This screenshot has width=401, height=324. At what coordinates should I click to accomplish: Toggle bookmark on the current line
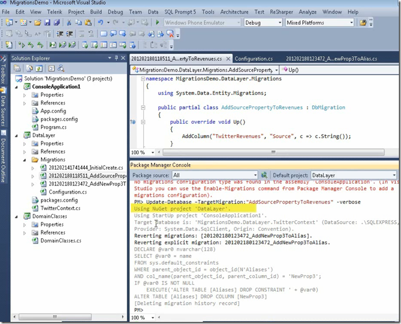[103, 34]
